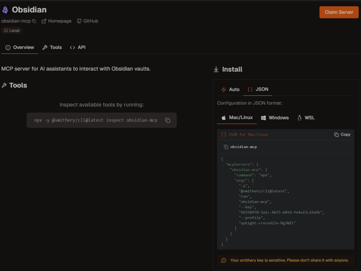
Task: Choose the Mac/Linux platform tab
Action: (x=237, y=118)
